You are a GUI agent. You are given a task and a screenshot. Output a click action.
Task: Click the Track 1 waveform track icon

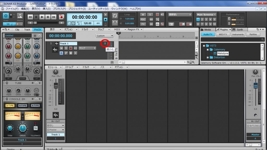click(x=55, y=50)
